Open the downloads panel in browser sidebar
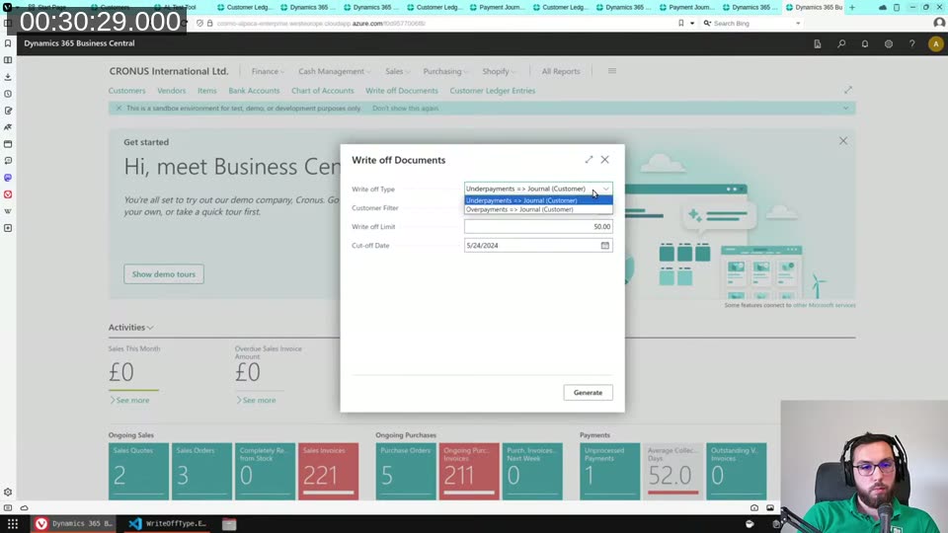Image resolution: width=948 pixels, height=533 pixels. point(8,77)
